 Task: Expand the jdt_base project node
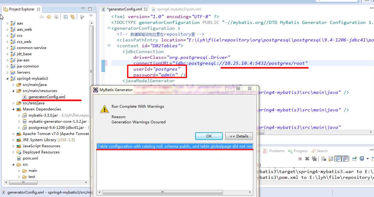8,54
